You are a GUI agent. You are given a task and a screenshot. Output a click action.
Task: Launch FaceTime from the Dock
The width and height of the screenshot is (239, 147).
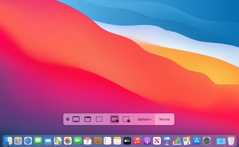[x=78, y=141]
